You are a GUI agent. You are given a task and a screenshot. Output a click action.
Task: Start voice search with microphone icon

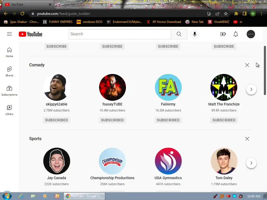click(195, 34)
